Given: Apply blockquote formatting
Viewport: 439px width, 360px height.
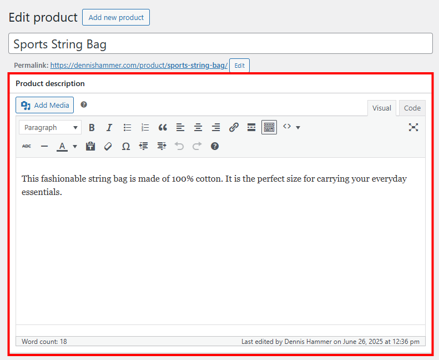Looking at the screenshot, I should coord(163,127).
